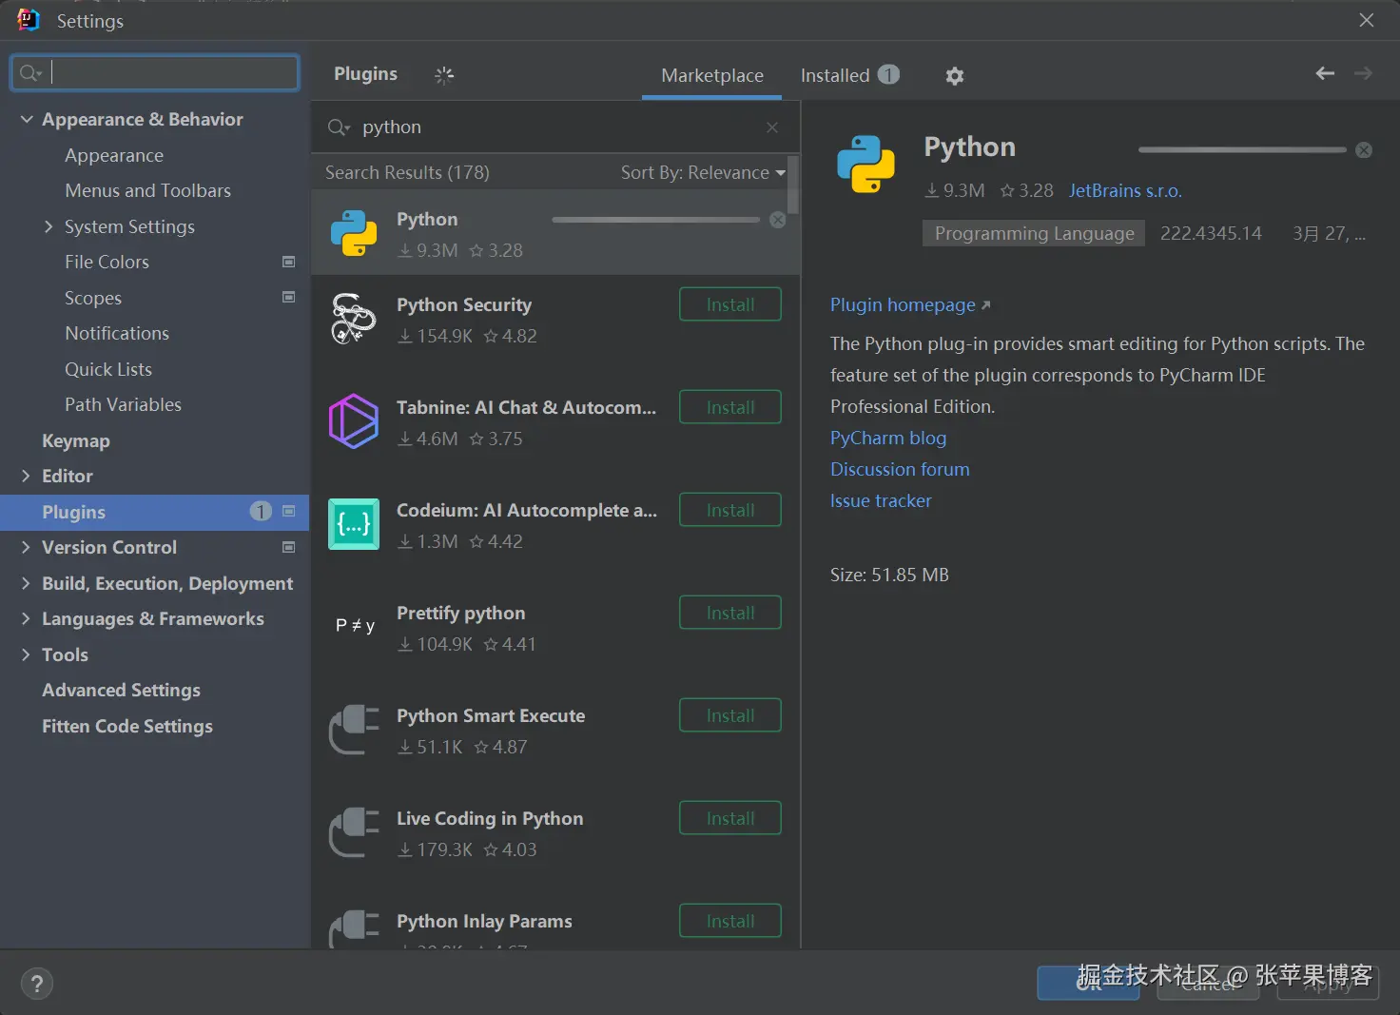Expand the Tools section

26,654
